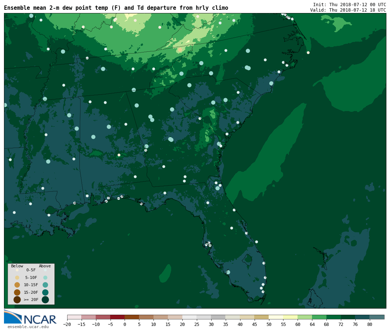390x331 pixels.
Task: Click the '15-20F' legend label
Action: [x=31, y=292]
